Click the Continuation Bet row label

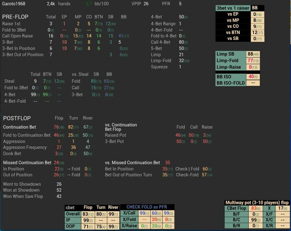(20, 127)
